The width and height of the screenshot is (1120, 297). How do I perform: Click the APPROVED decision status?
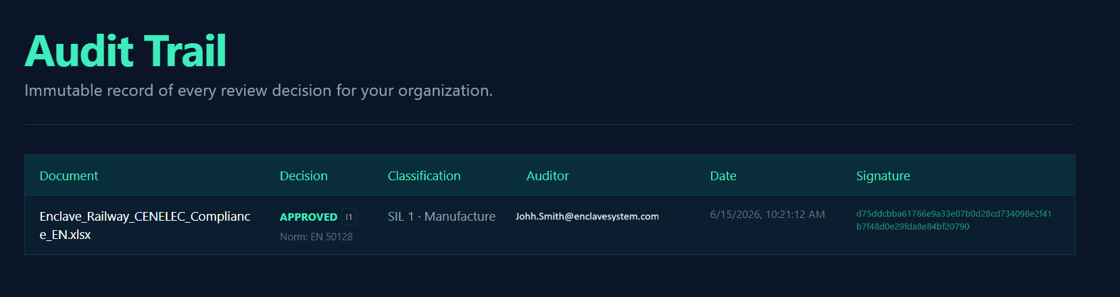(x=308, y=217)
